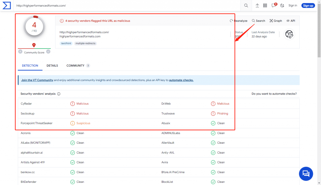Click the Sign up button
Image resolution: width=321 pixels, height=185 pixels.
point(308,6)
